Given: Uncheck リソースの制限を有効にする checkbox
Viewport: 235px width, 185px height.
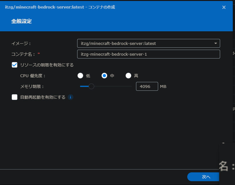Looking at the screenshot, I should tap(15, 65).
